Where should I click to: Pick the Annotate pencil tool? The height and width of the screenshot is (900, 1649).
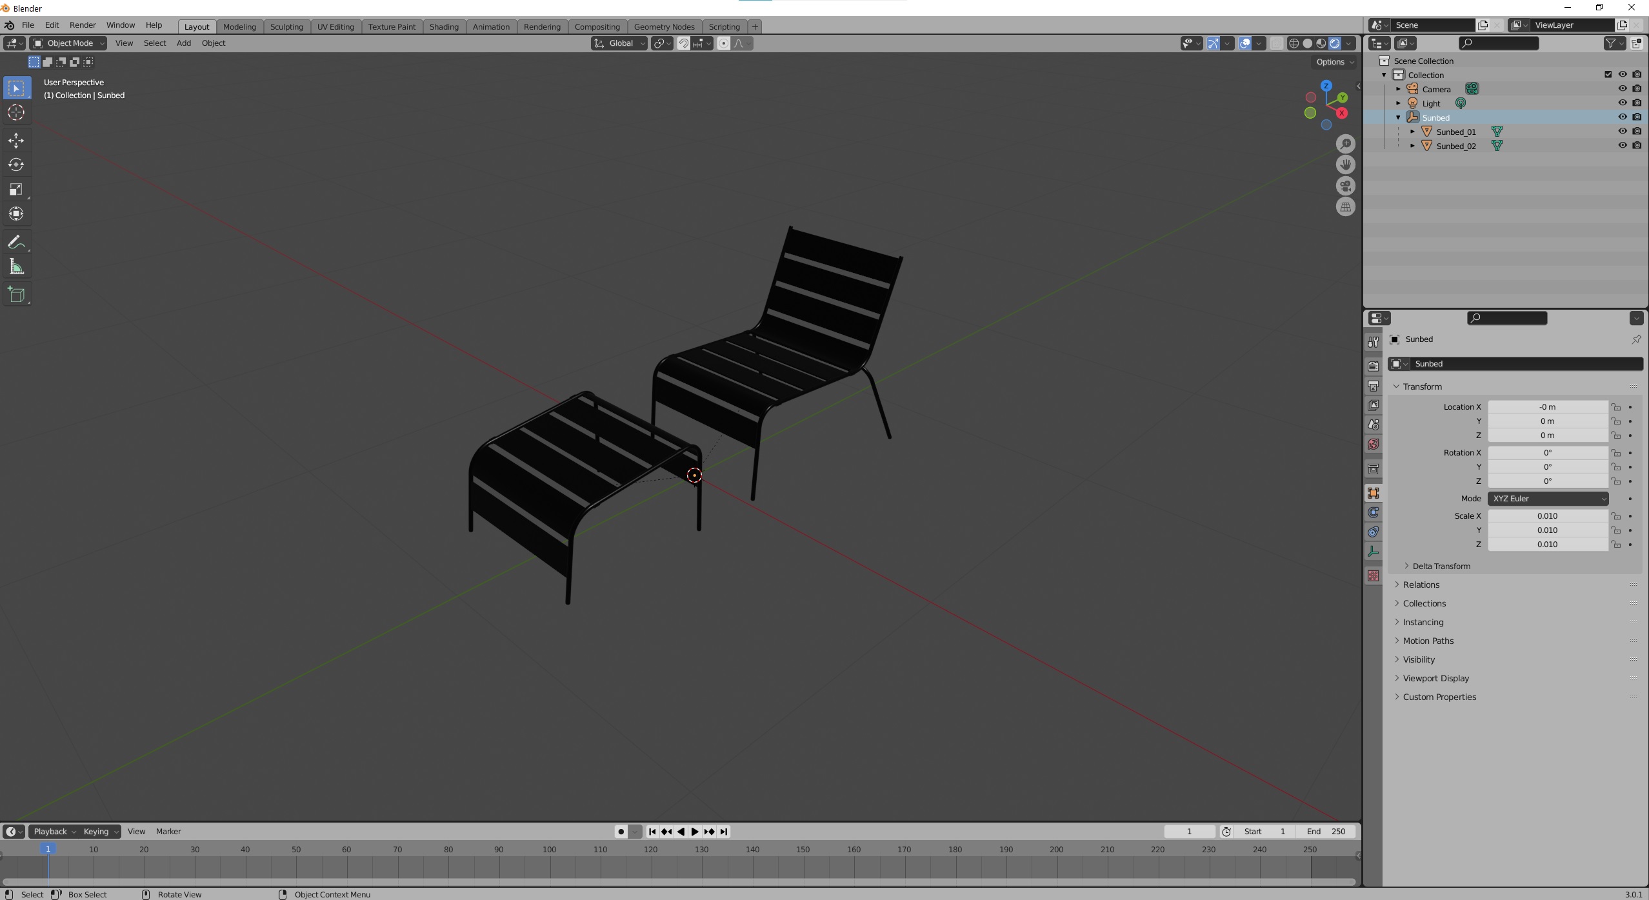tap(16, 242)
